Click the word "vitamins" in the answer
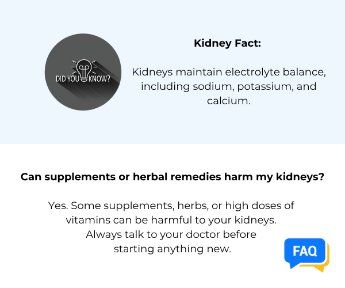The height and width of the screenshot is (288, 345). 87,220
